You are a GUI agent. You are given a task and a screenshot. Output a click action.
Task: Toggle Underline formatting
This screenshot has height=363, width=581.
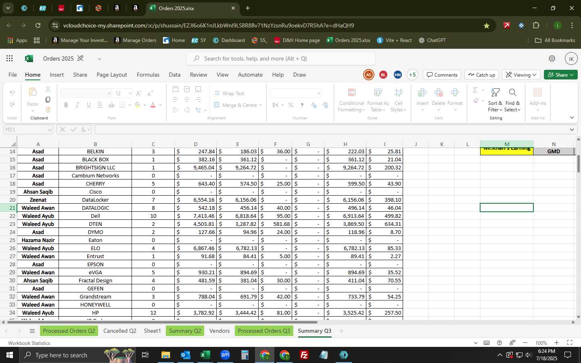pyautogui.click(x=88, y=105)
